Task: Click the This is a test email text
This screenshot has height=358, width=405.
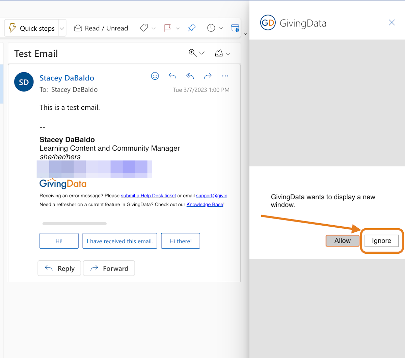Action: click(x=70, y=107)
